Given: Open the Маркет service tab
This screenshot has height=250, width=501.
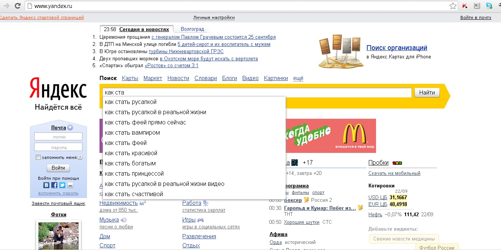Looking at the screenshot, I should [153, 78].
